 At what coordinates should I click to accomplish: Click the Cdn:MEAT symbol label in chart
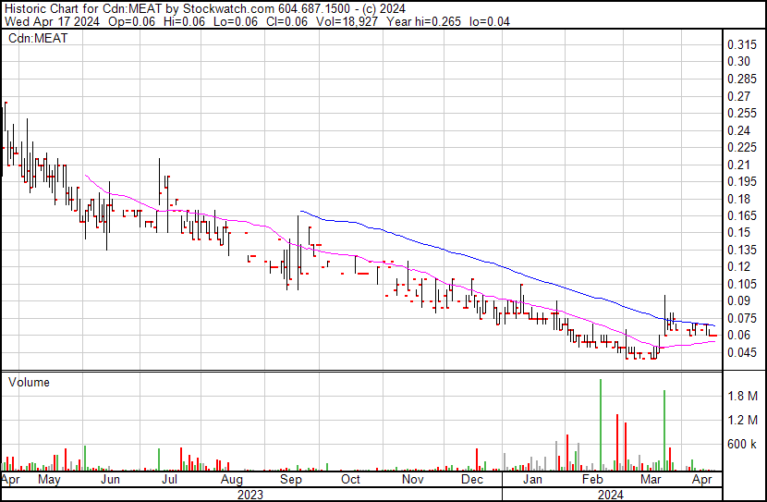point(35,39)
